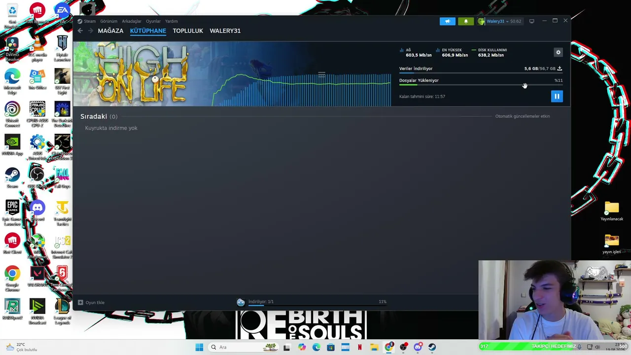Click the High on Life game banner
The image size is (631, 355).
pos(143,74)
